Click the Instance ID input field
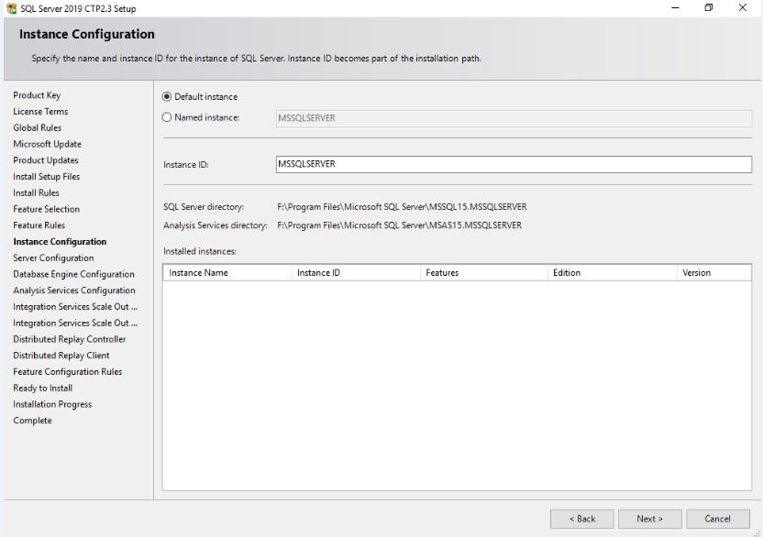The width and height of the screenshot is (763, 537). tap(514, 164)
